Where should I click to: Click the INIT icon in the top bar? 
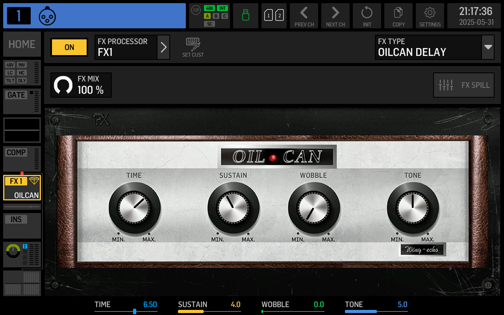(x=367, y=16)
